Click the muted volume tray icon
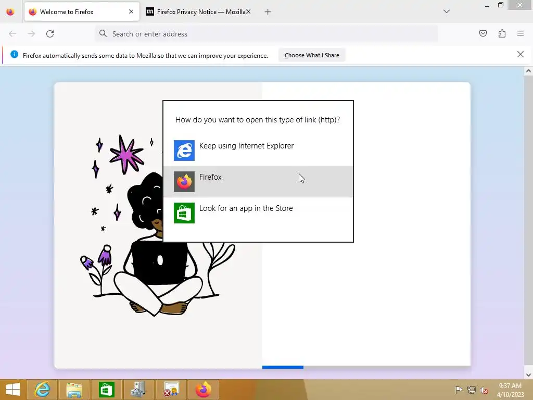 tap(484, 390)
